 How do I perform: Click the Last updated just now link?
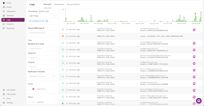tap(36, 21)
